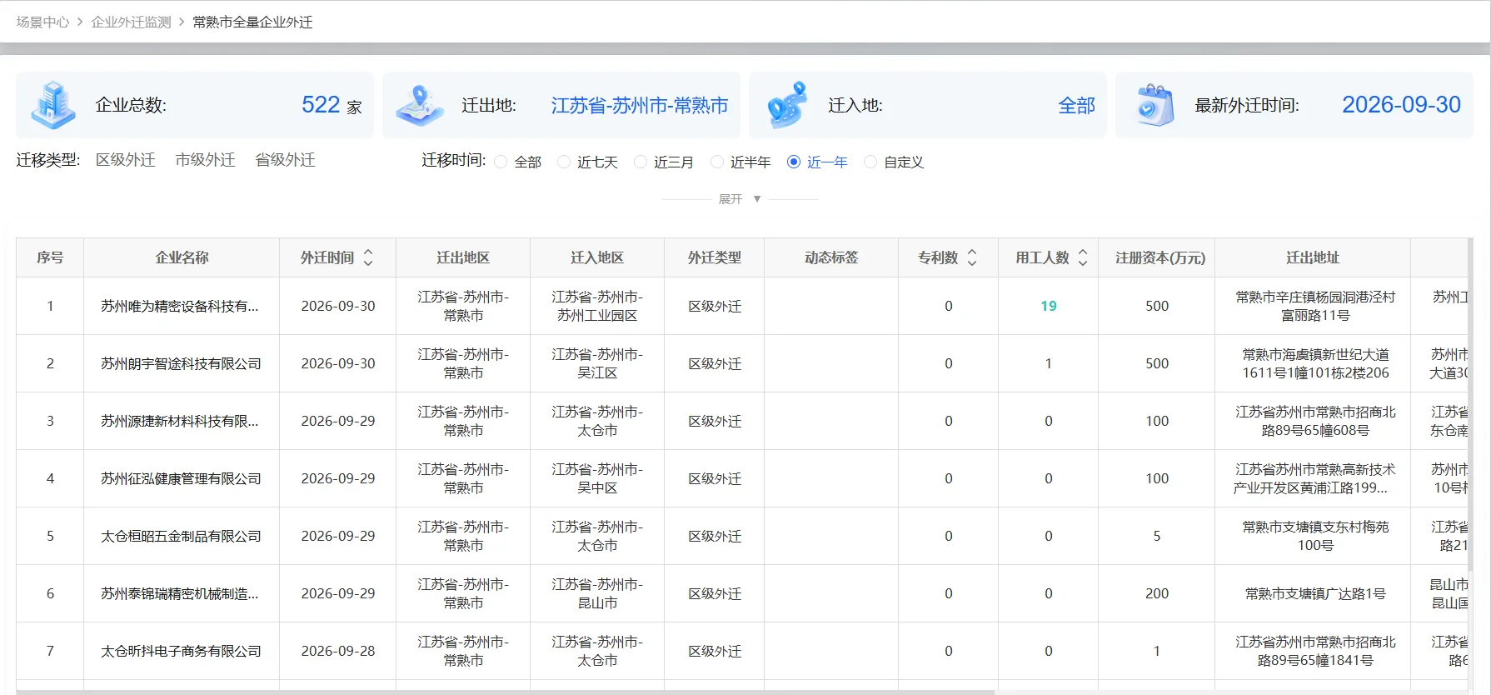Click the highlighted employee count 19

tap(1049, 306)
